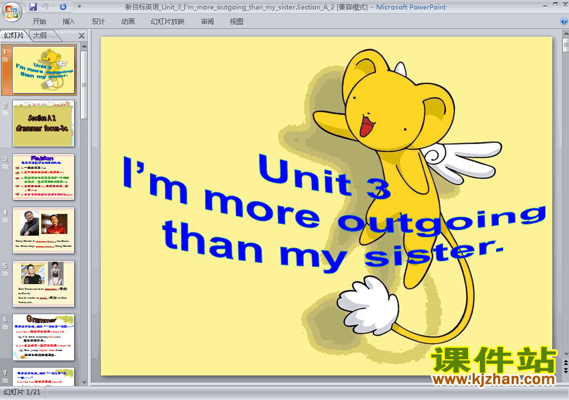Click the Redo arrow in the quick toolbar
This screenshot has width=569, height=400.
click(63, 7)
